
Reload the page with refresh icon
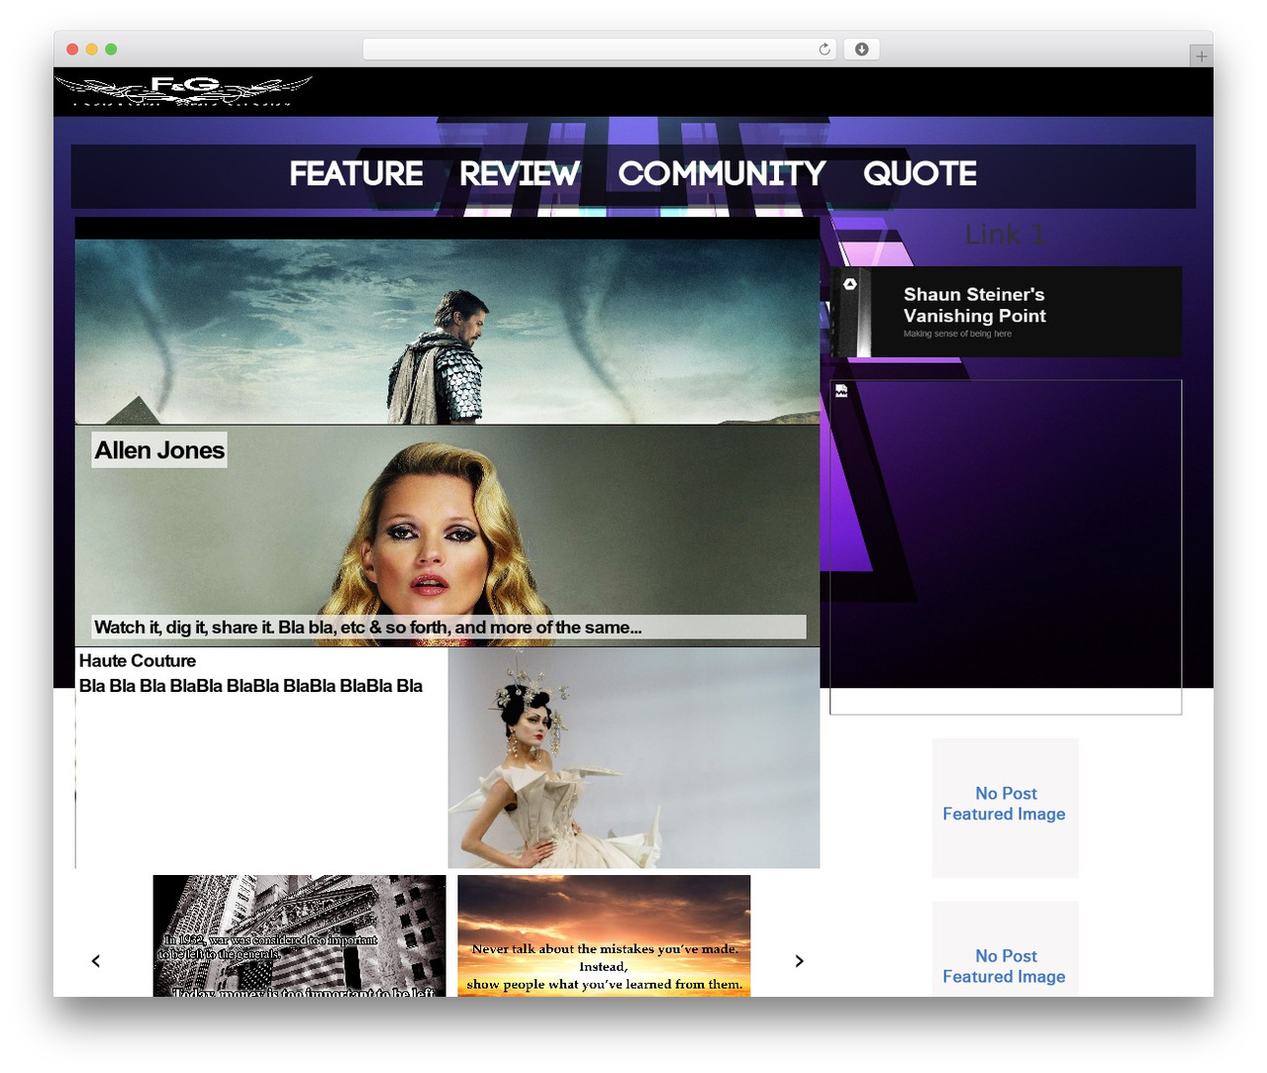click(x=825, y=49)
